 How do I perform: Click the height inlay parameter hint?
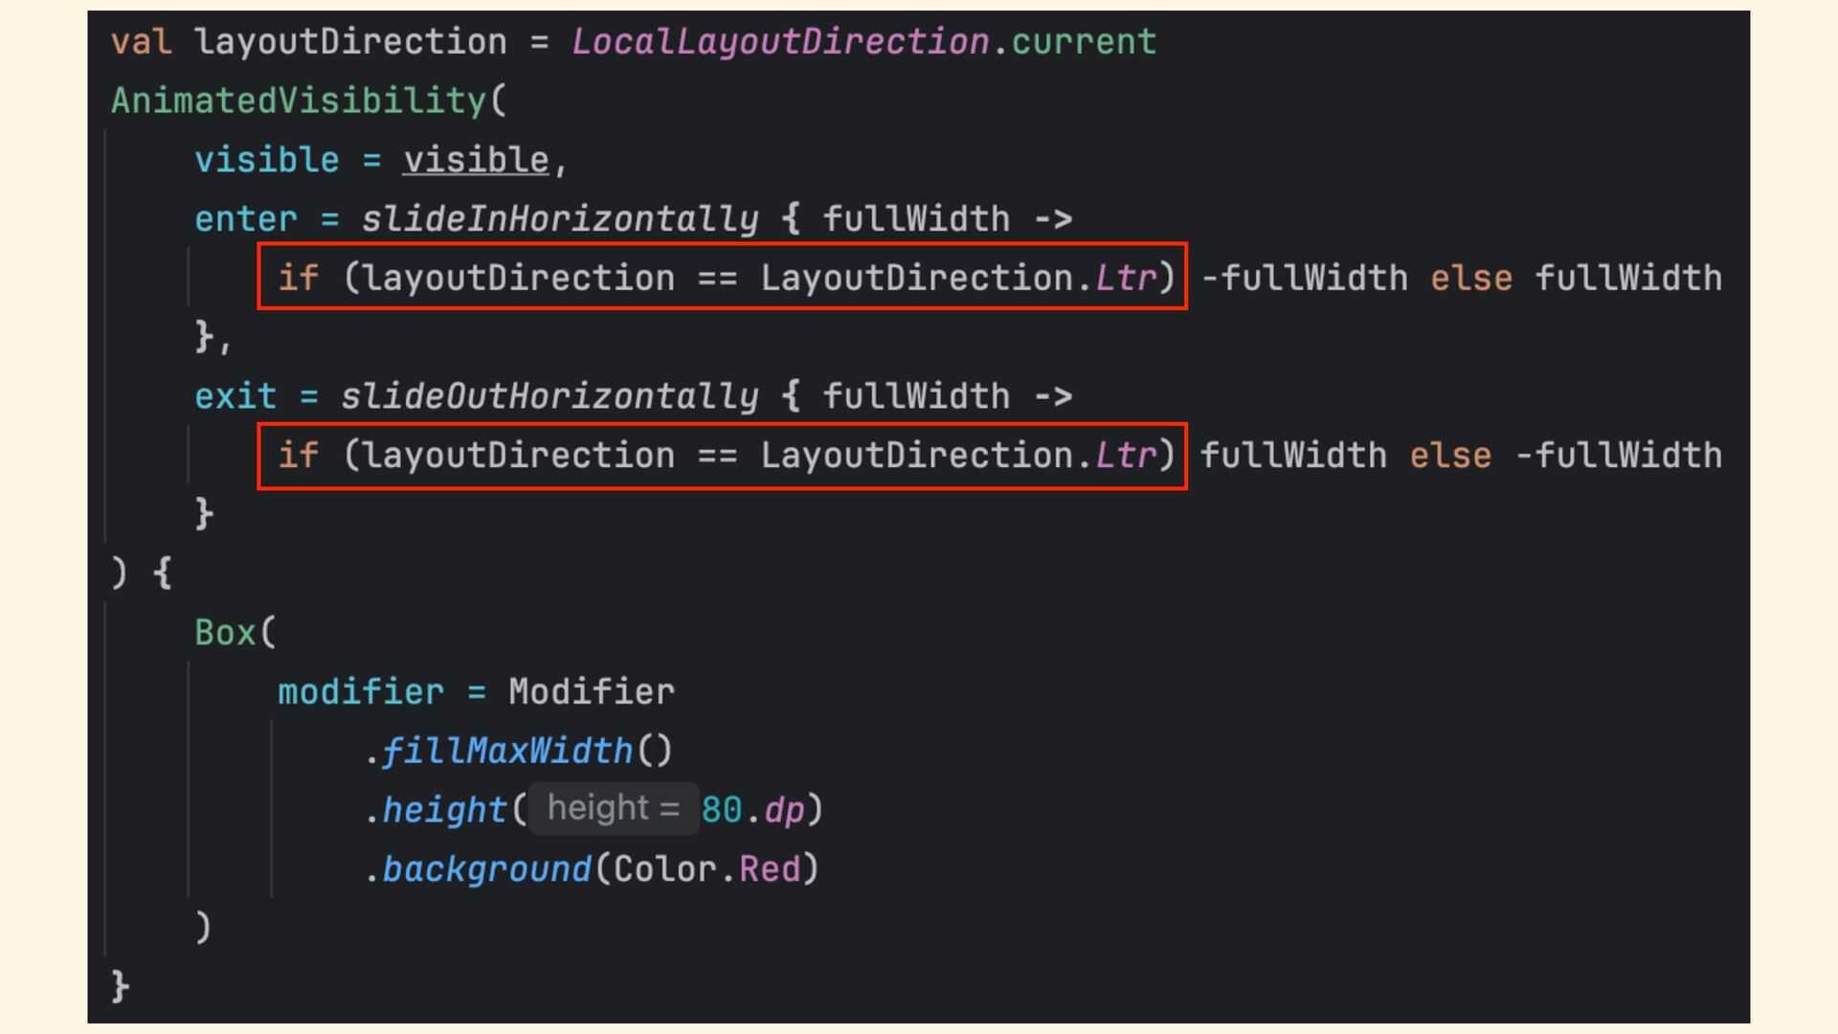point(614,809)
